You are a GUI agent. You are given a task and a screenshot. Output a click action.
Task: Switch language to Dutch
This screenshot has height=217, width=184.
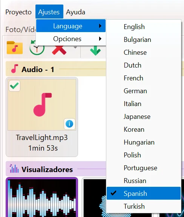point(144,65)
